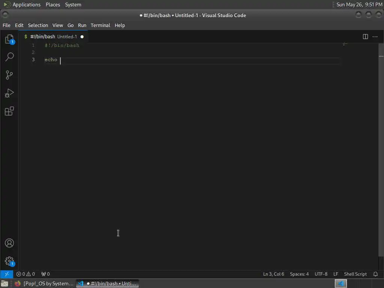
Task: Open the Terminal menu
Action: [x=100, y=25]
